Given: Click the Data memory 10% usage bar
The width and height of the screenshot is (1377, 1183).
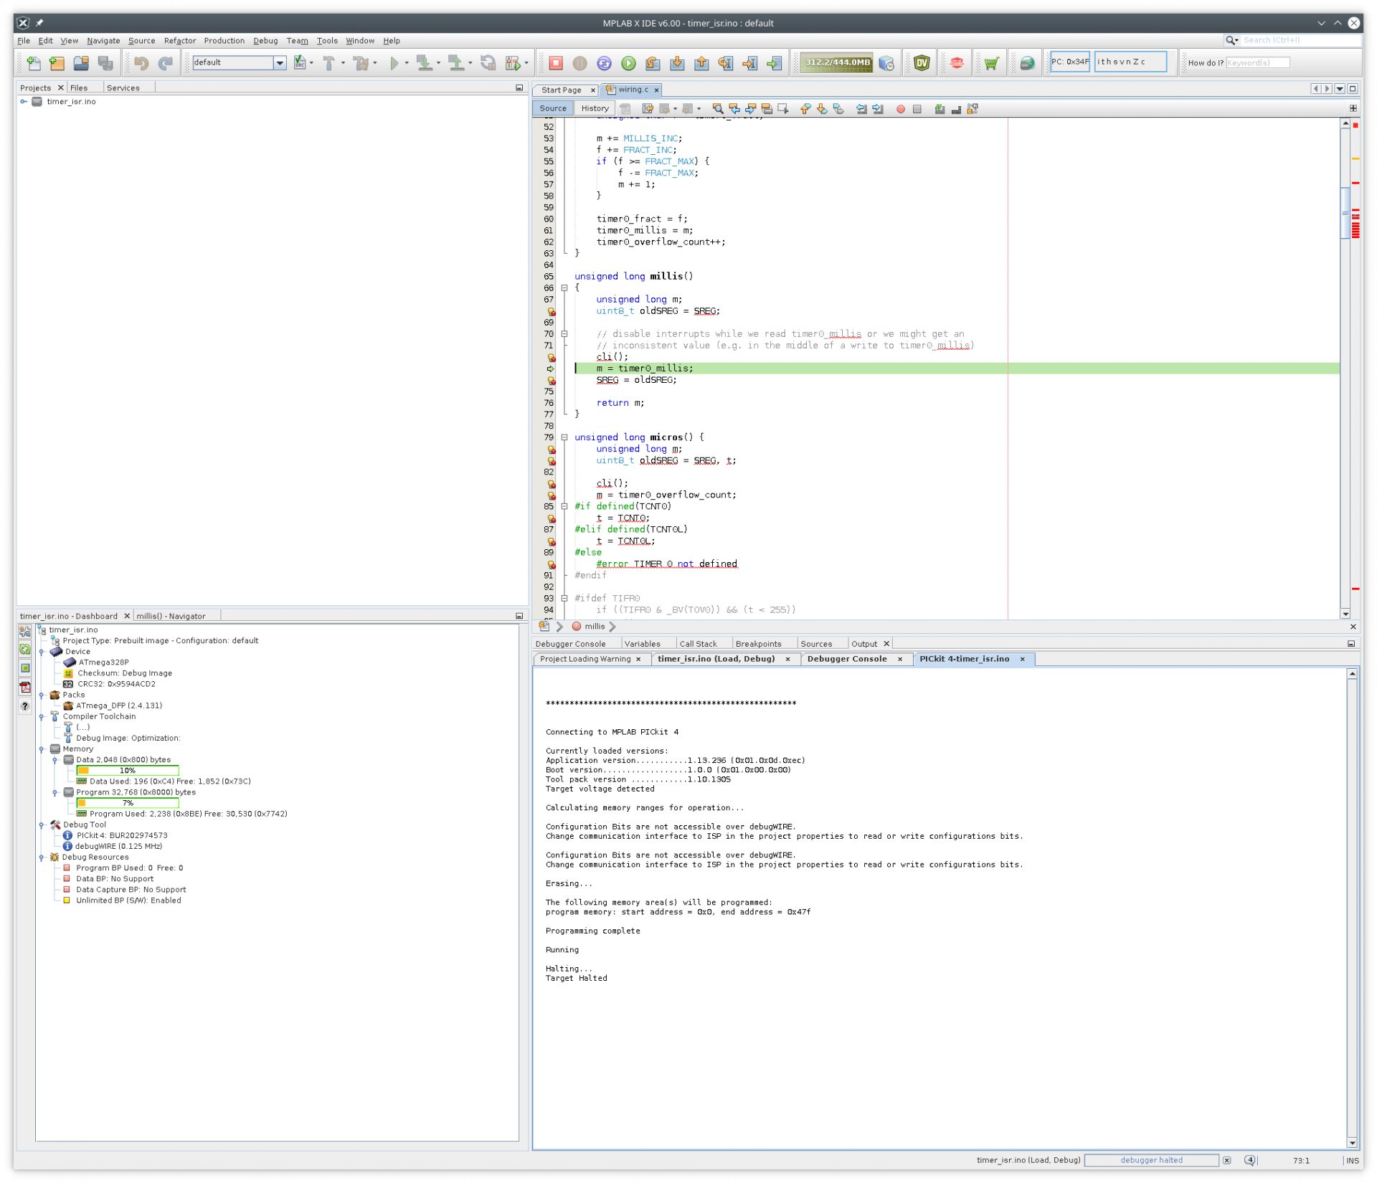Looking at the screenshot, I should click(128, 771).
